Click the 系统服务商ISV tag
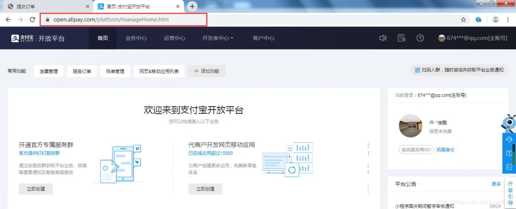The height and width of the screenshot is (209, 516). [416, 150]
